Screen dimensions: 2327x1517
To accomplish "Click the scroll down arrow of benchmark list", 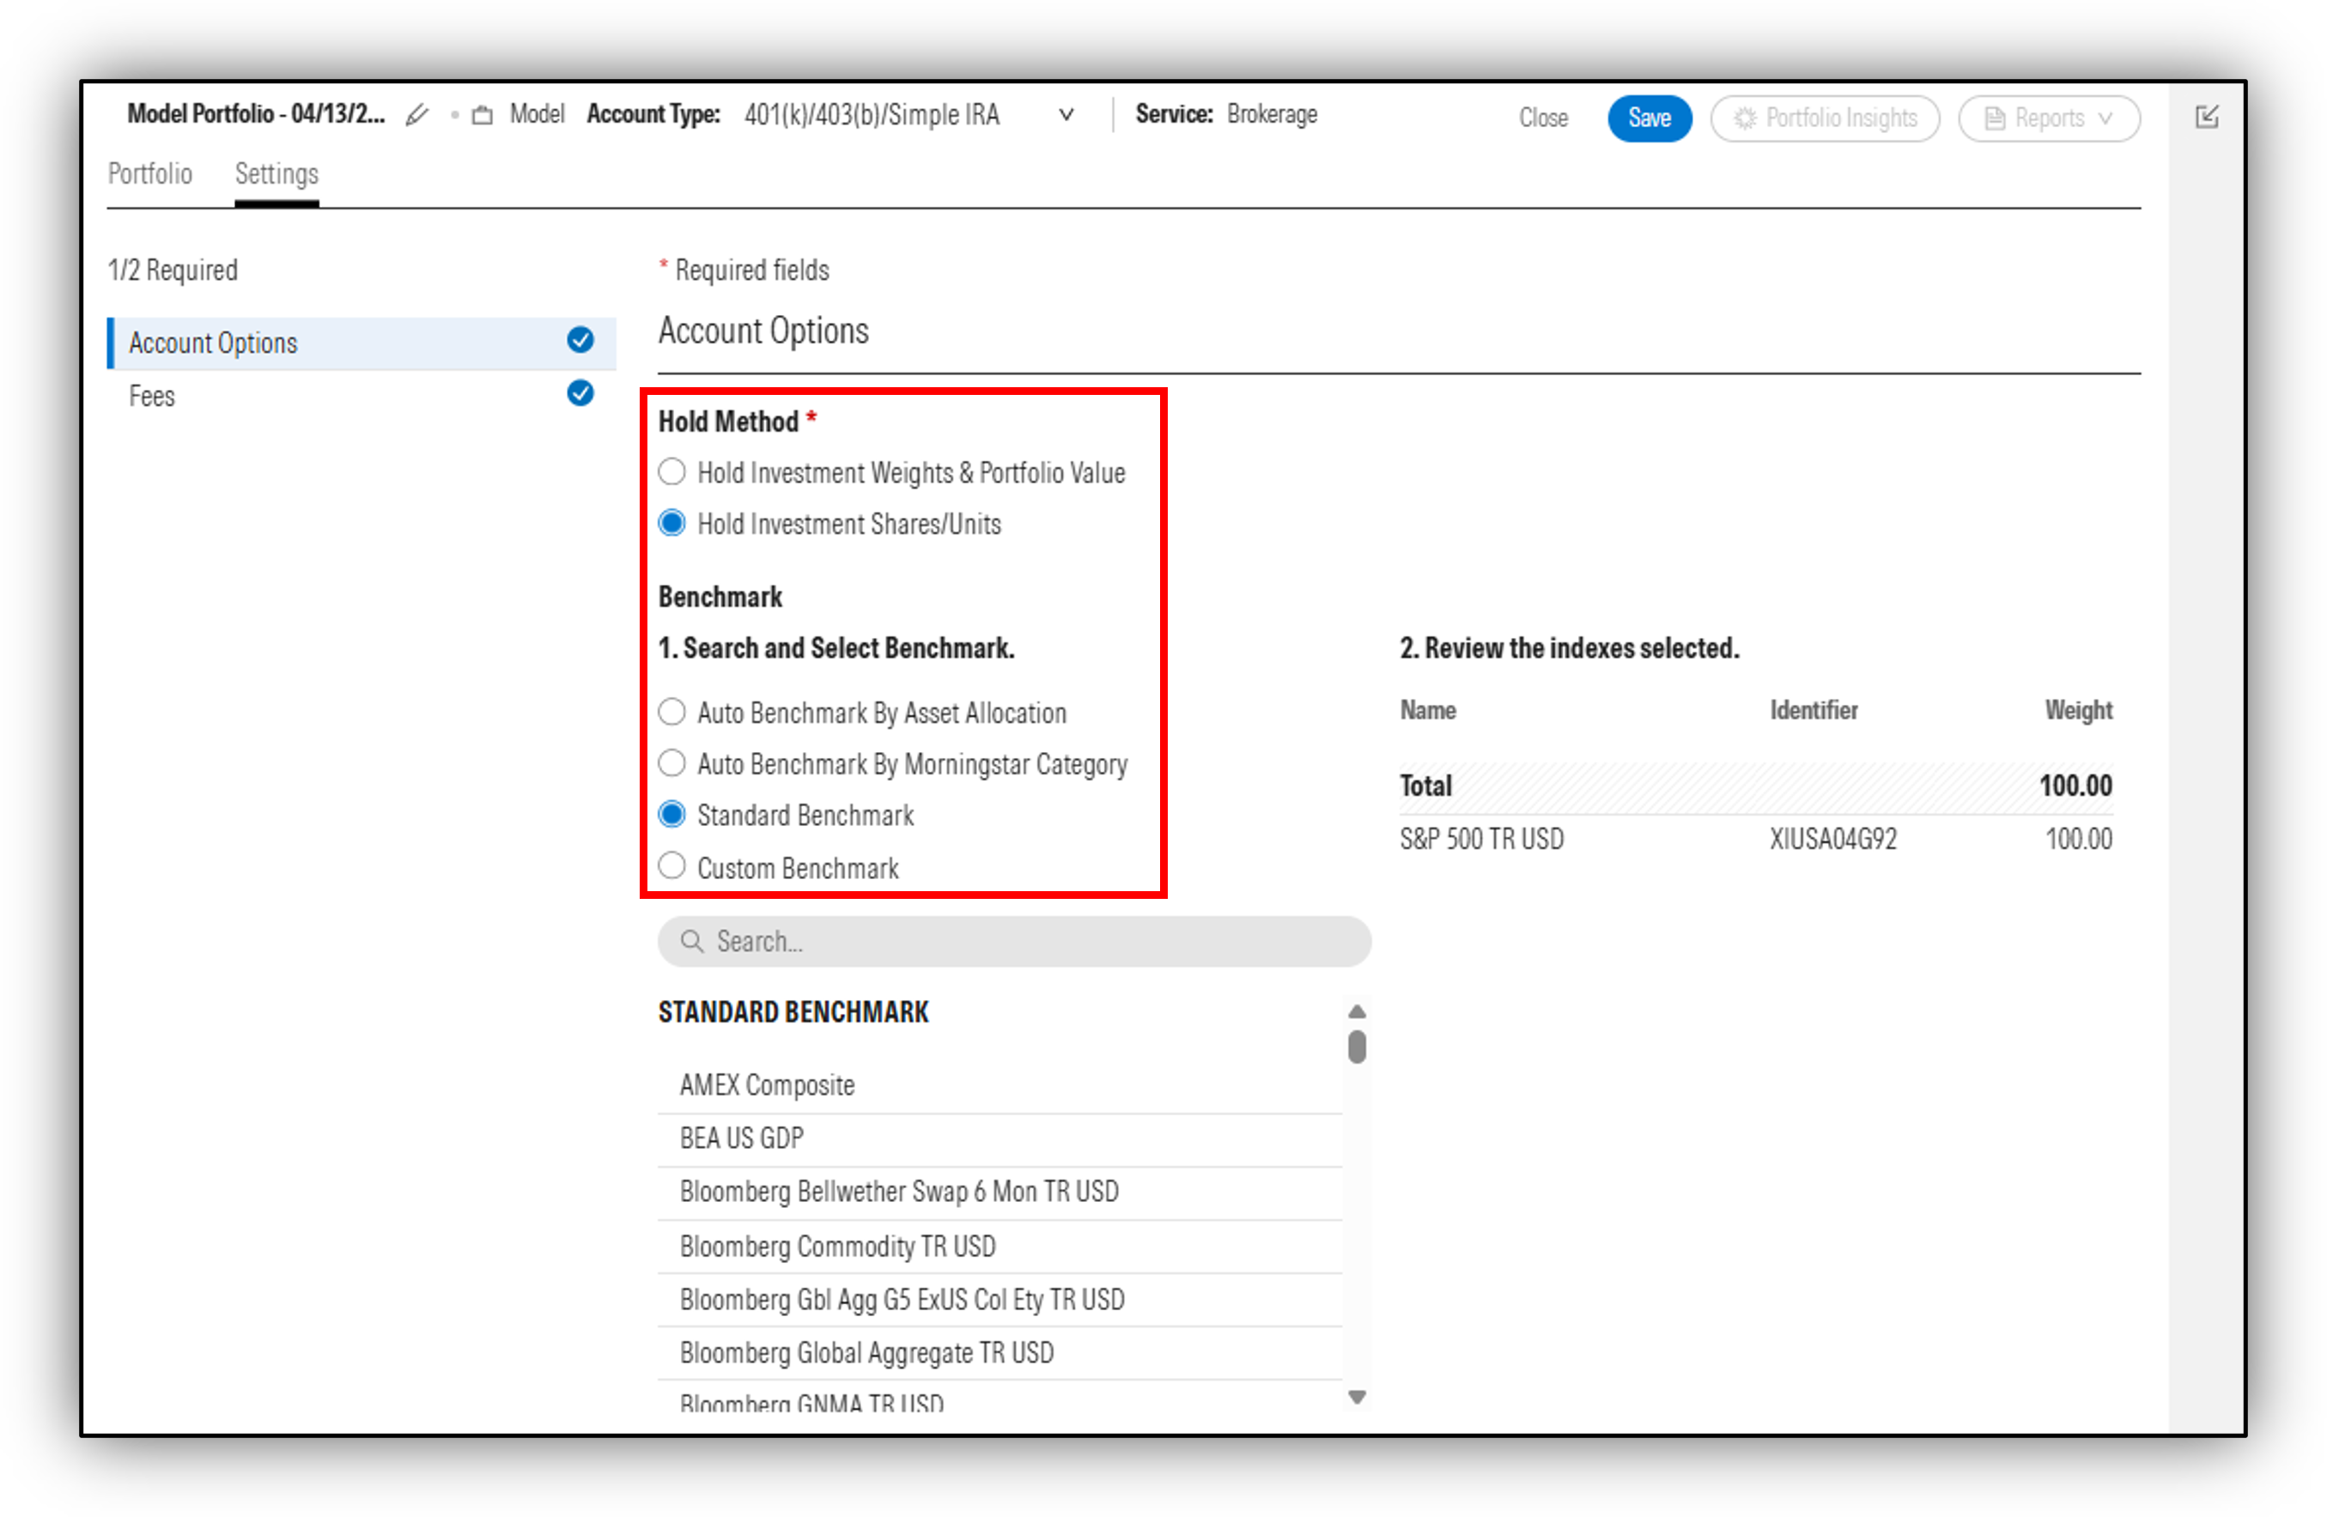I will coord(1357,1397).
